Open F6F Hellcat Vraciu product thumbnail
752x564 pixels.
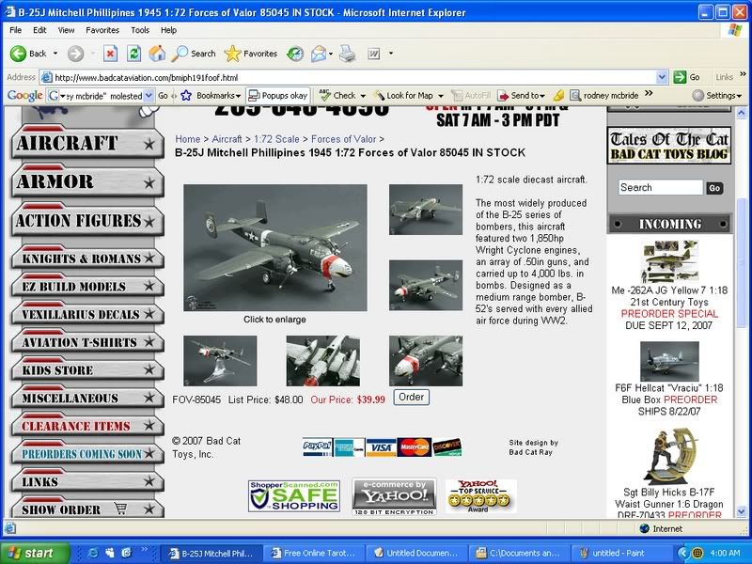point(669,361)
